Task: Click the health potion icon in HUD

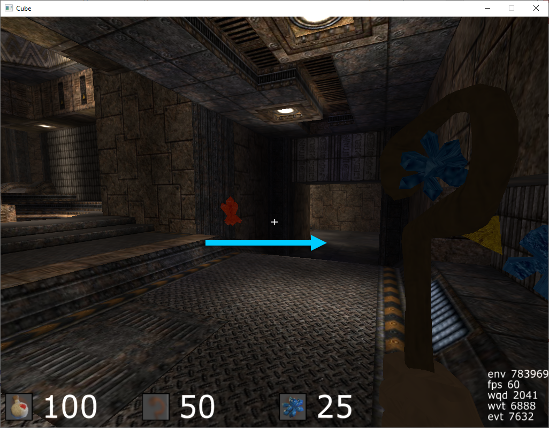Action: (19, 407)
